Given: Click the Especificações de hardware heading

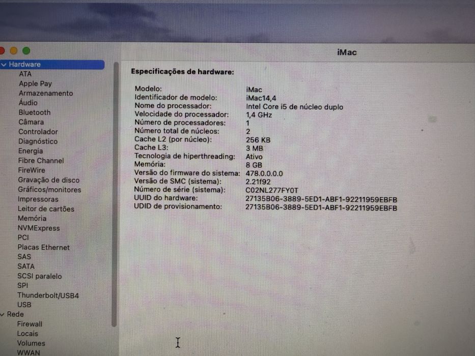Looking at the screenshot, I should pyautogui.click(x=182, y=72).
